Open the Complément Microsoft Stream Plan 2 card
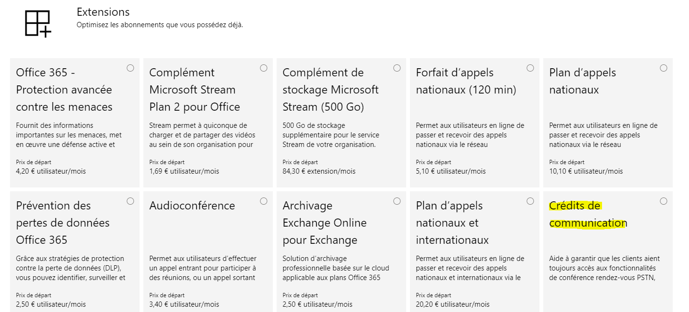This screenshot has width=689, height=312. 194,90
